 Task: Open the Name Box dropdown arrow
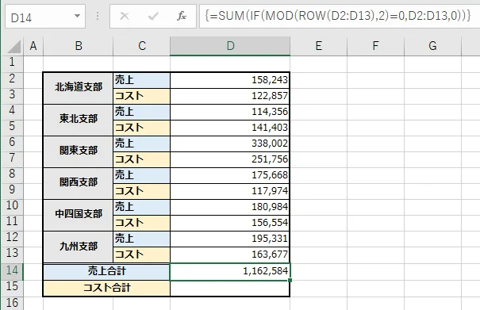pyautogui.click(x=78, y=16)
